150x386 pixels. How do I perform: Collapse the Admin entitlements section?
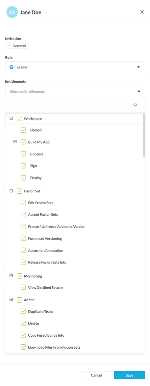[x=11, y=299]
